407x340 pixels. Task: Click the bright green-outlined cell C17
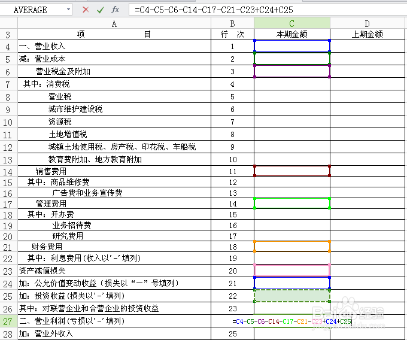pyautogui.click(x=292, y=204)
